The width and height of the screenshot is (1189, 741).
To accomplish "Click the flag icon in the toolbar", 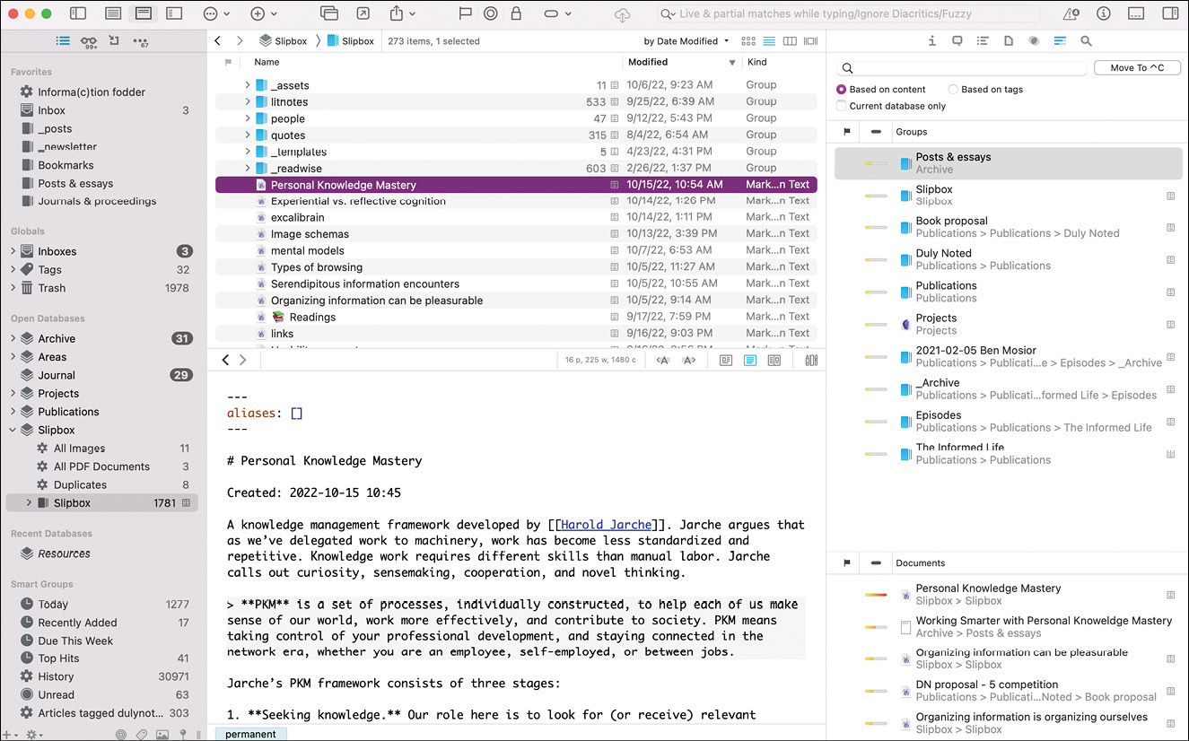I will [465, 13].
